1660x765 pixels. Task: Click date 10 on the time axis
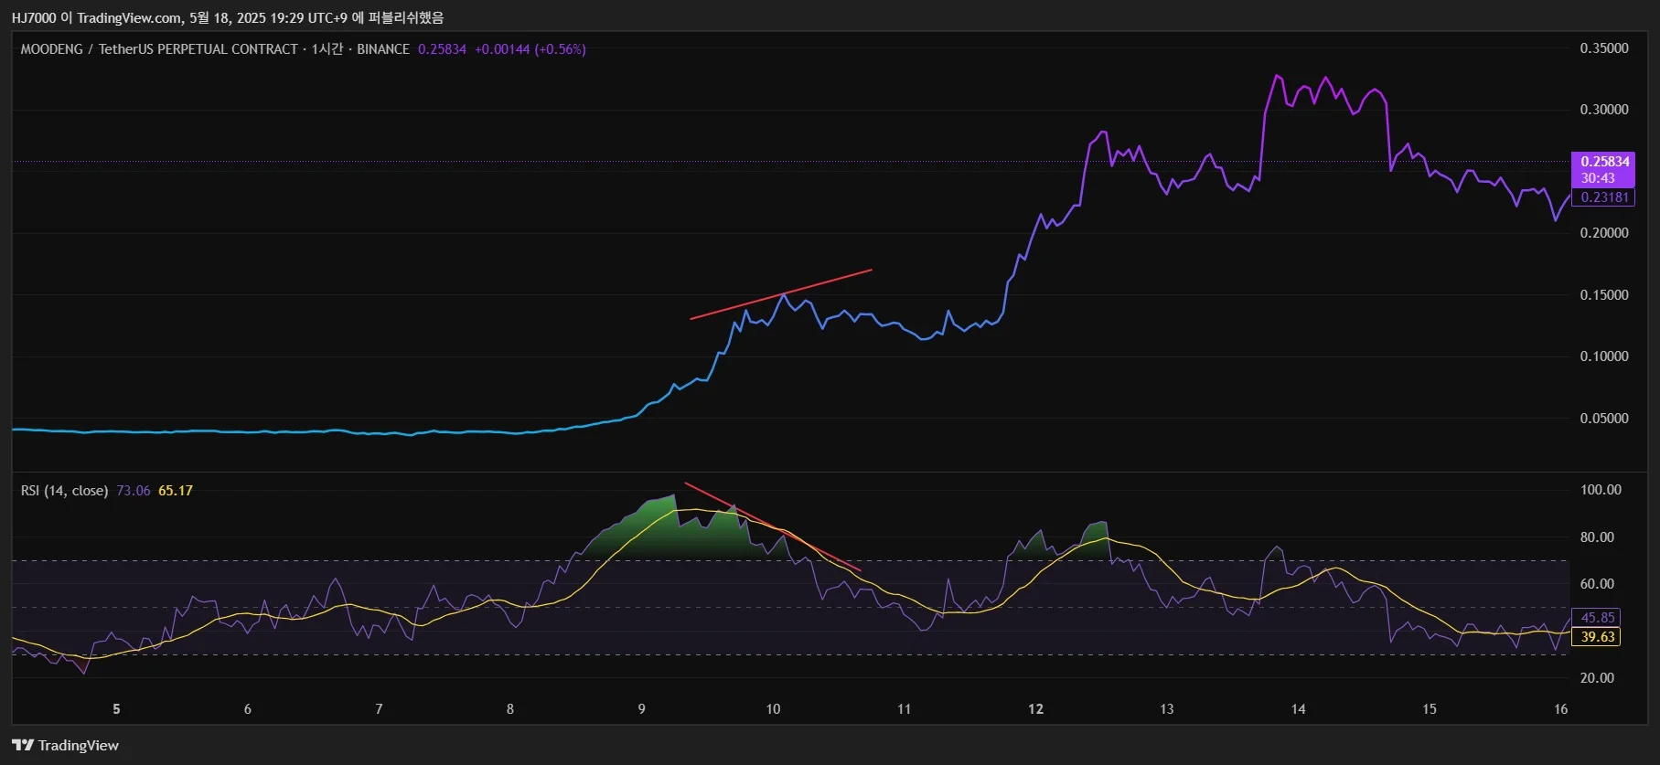[773, 709]
